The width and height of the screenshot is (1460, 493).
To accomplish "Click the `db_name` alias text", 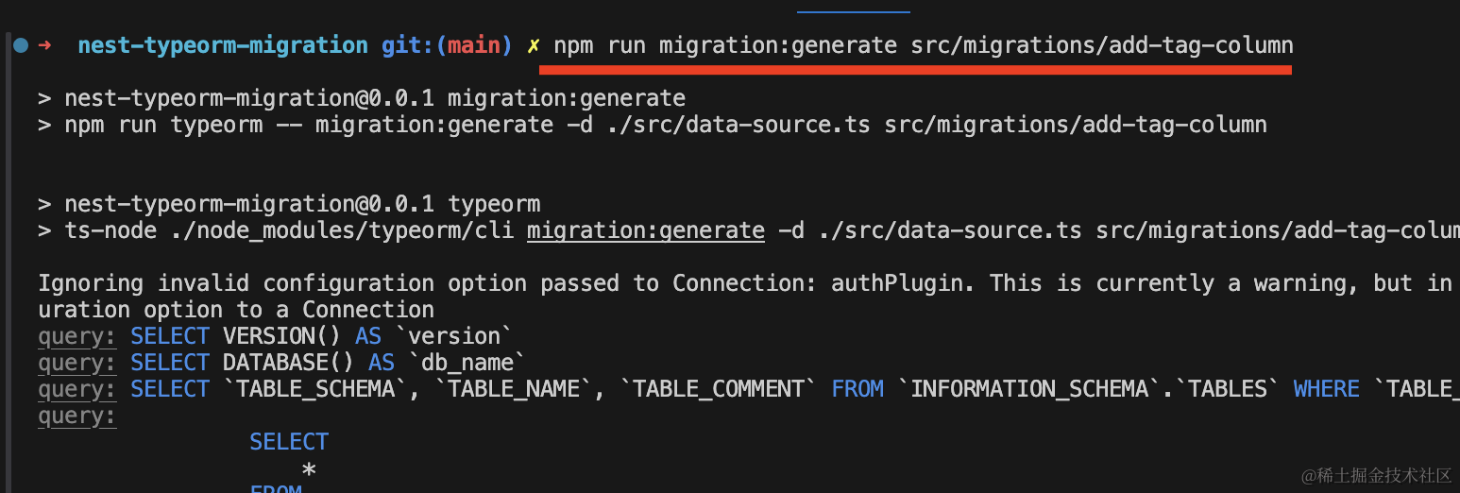I will pos(467,363).
